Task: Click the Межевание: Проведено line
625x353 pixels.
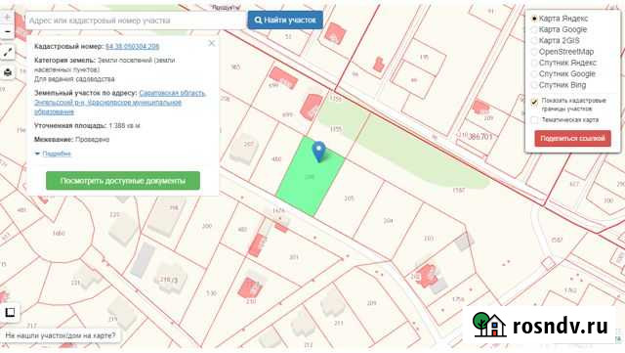Action: (71, 140)
